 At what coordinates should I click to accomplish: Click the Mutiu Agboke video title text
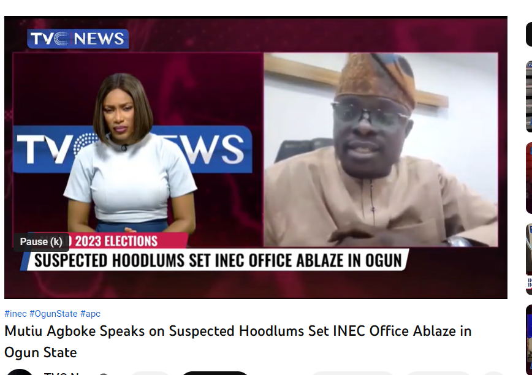tap(238, 341)
